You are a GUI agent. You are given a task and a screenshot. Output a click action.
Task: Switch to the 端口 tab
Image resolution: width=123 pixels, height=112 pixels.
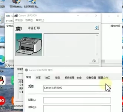tap(48, 78)
